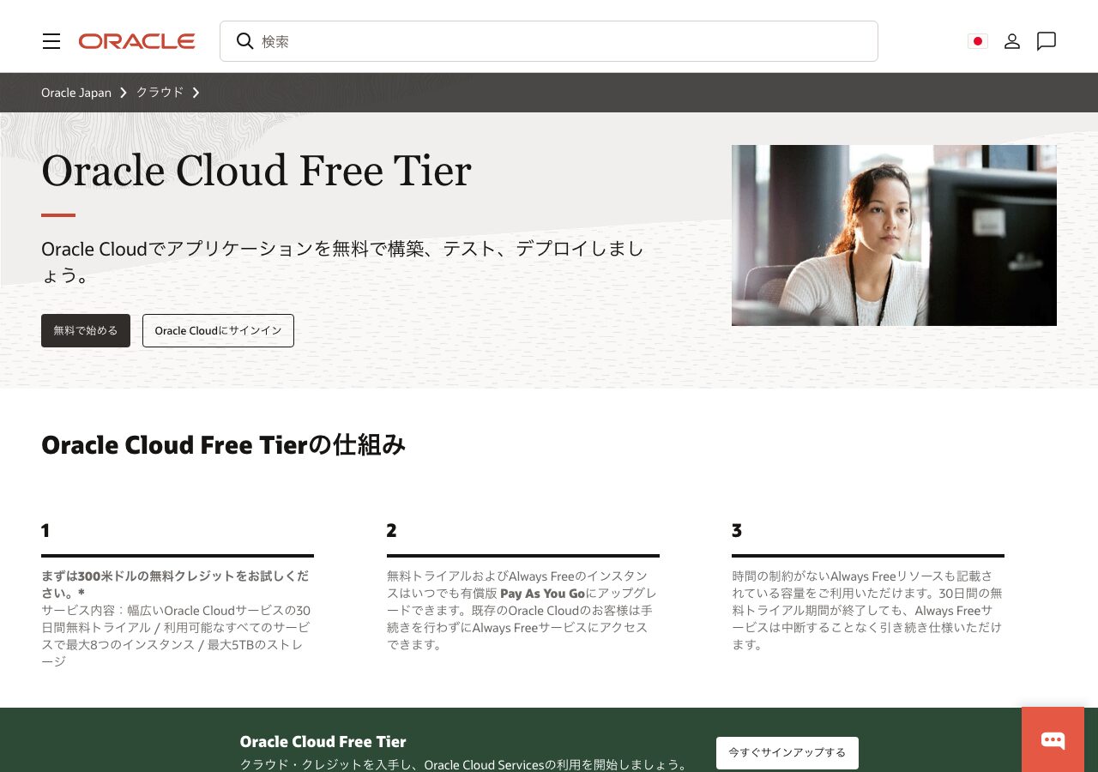Click the bold Pay As You Go text

542,594
